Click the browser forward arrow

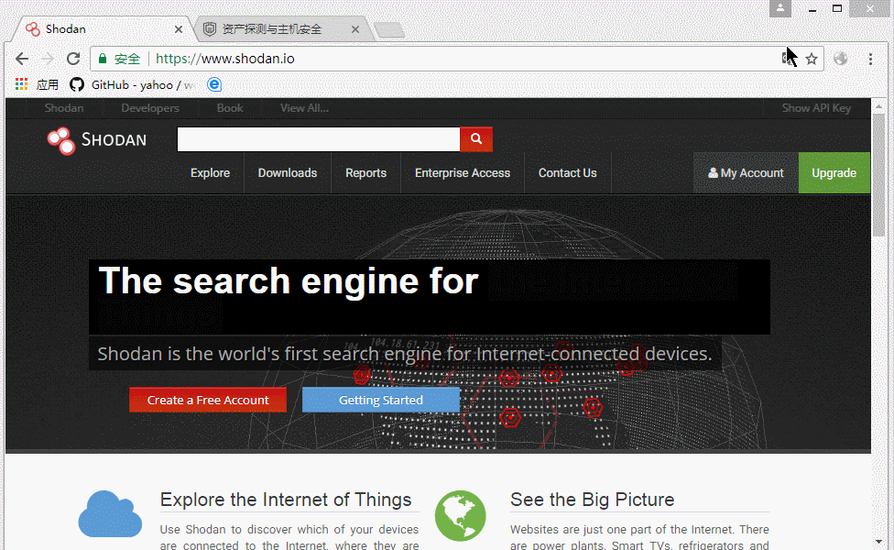[x=48, y=59]
